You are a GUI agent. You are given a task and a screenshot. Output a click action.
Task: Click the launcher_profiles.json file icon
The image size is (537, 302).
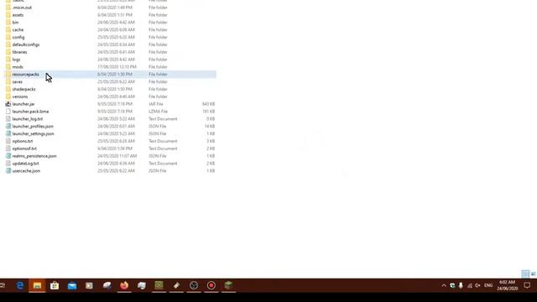(x=8, y=126)
